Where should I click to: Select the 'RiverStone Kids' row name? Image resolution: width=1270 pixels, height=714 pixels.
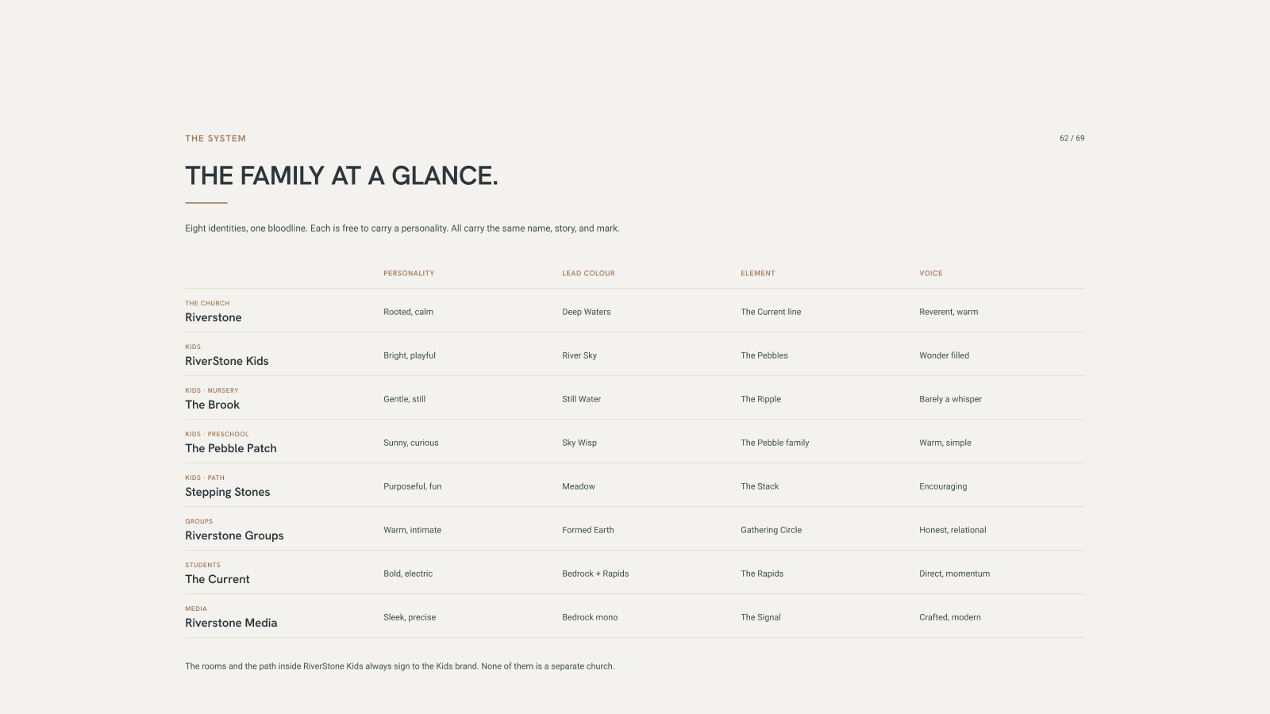coord(227,361)
